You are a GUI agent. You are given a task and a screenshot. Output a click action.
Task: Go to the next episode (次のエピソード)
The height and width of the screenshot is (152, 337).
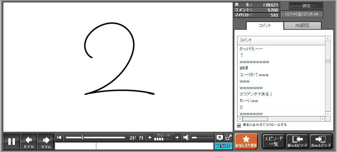pos(321,141)
